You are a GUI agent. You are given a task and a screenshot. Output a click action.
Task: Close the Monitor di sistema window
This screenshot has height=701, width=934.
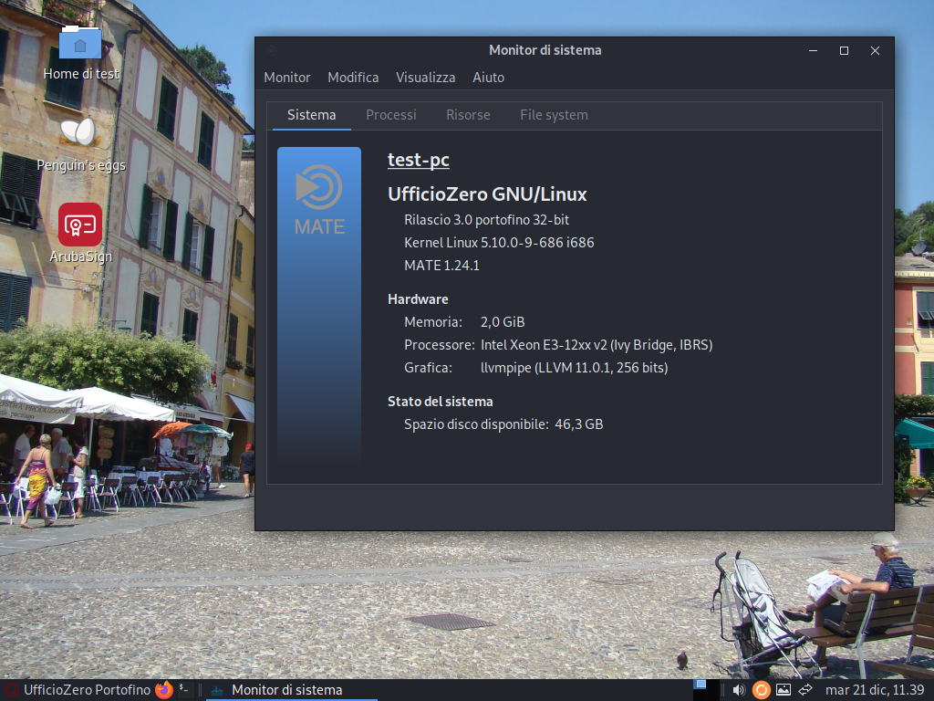[x=875, y=51]
